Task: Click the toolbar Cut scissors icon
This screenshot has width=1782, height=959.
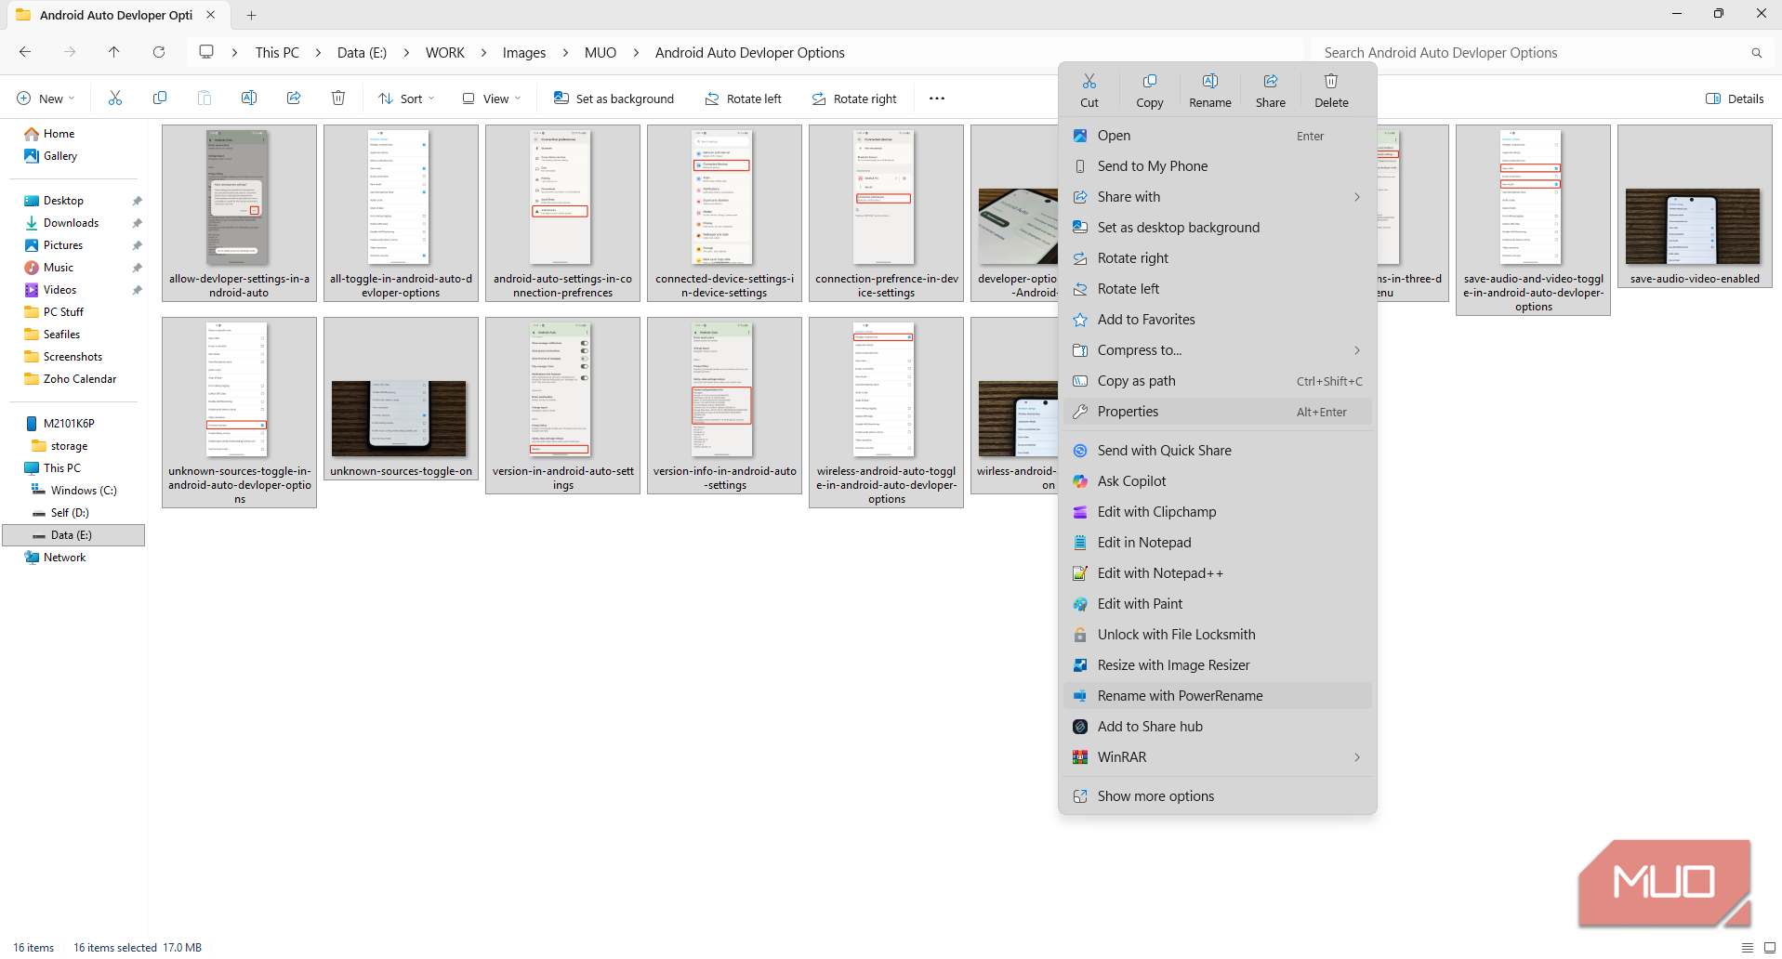Action: 115,99
